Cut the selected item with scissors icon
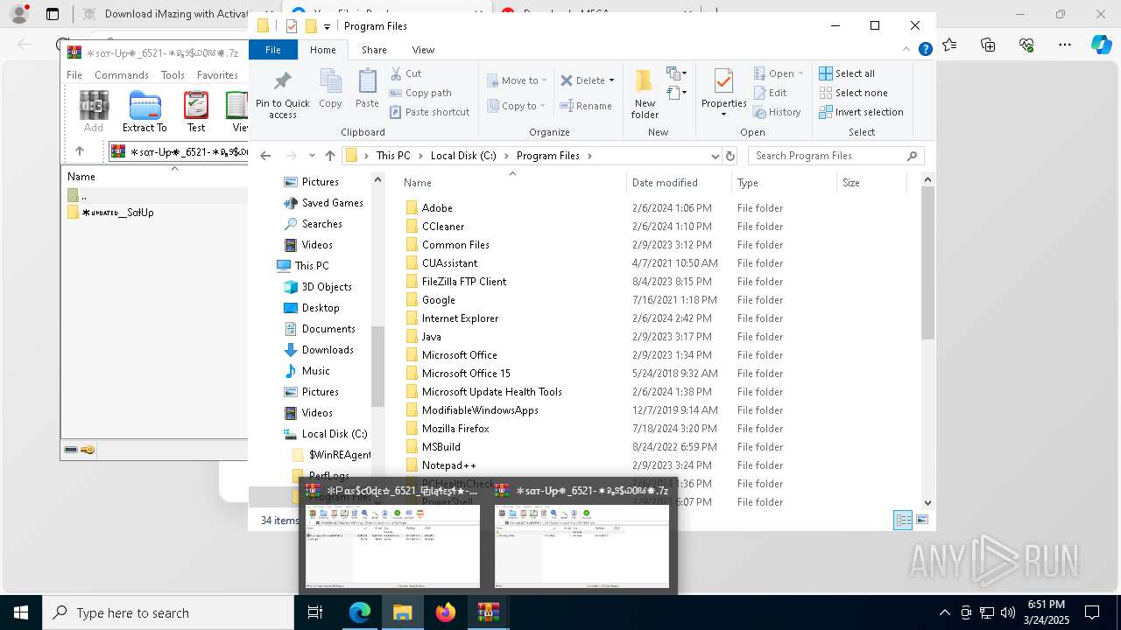The height and width of the screenshot is (630, 1121). [405, 73]
